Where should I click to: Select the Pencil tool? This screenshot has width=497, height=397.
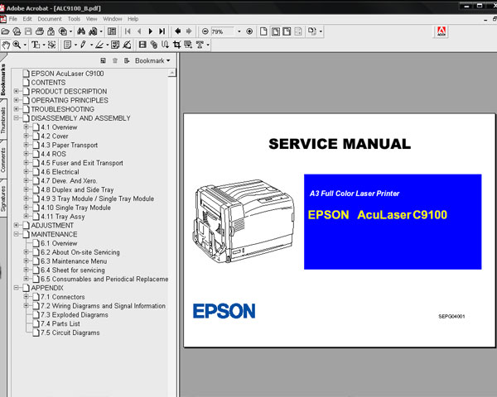83,45
